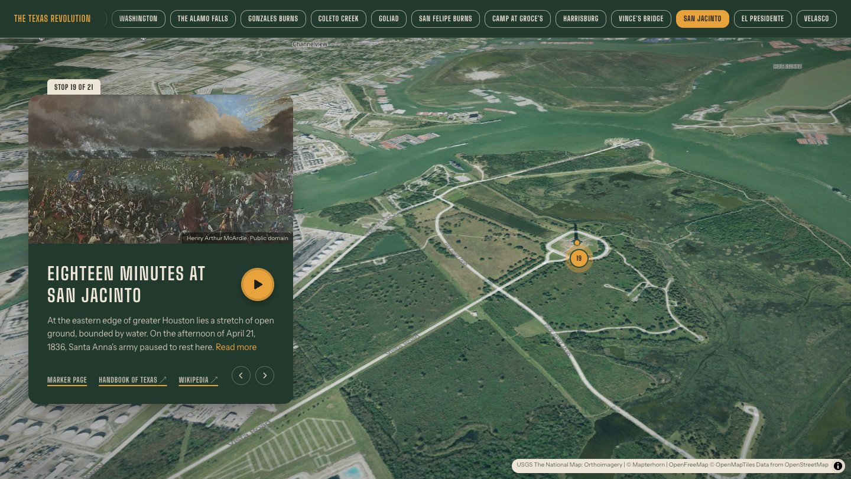View San Felipe Burns stop
Screen dimensions: 851x479
[446, 19]
